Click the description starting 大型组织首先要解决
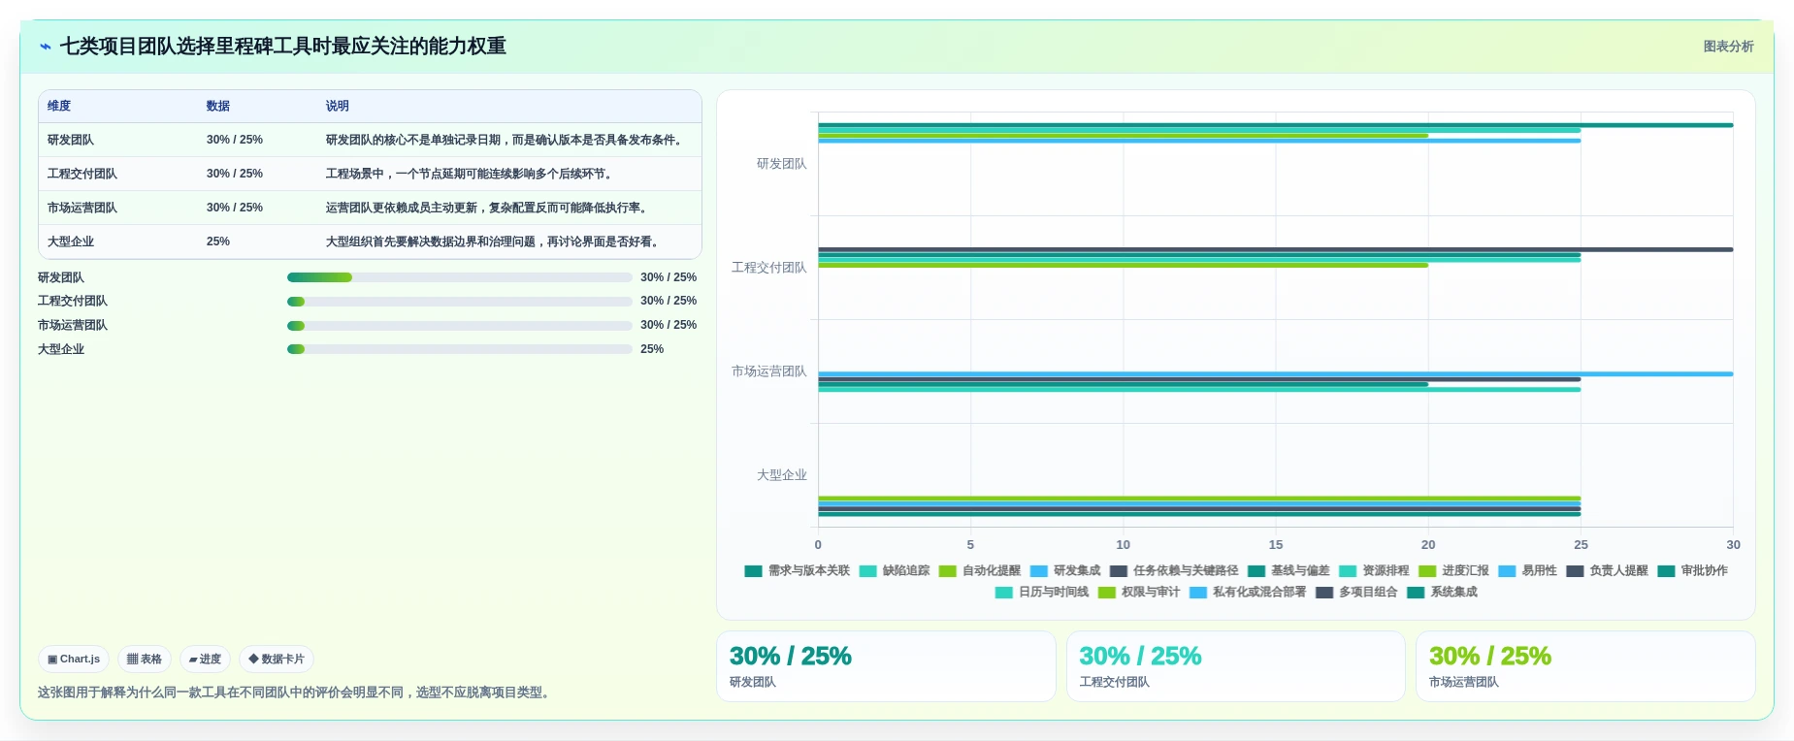The height and width of the screenshot is (741, 1794). pyautogui.click(x=494, y=242)
